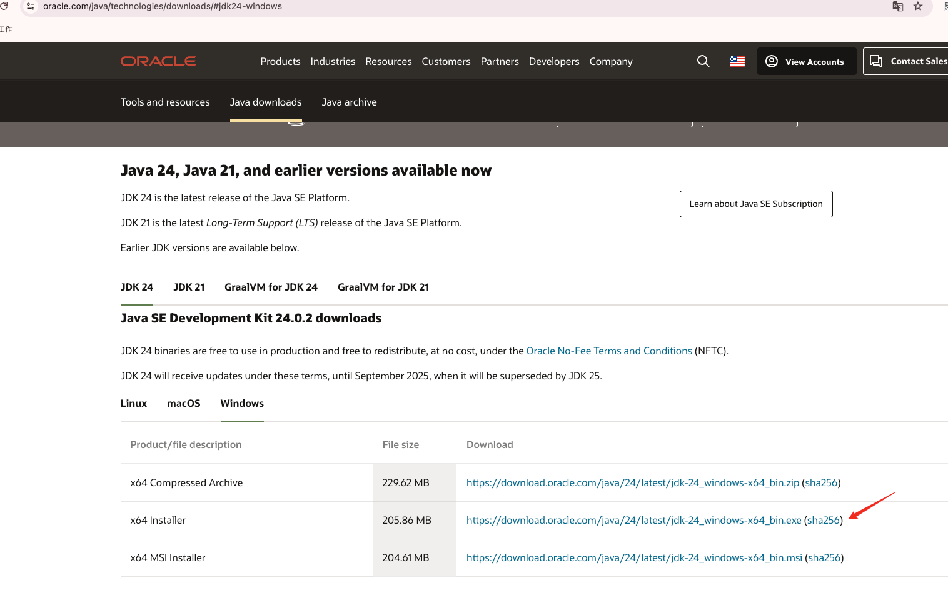
Task: Select the Windows downloads tab
Action: tap(242, 403)
